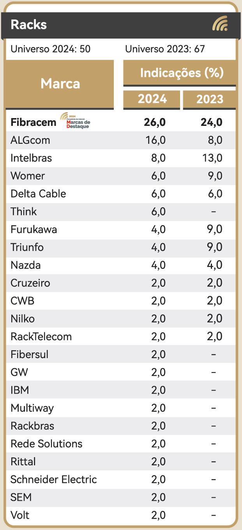Click the Universo 2024: 50 label
Screen dimensions: 242x530
pos(51,49)
